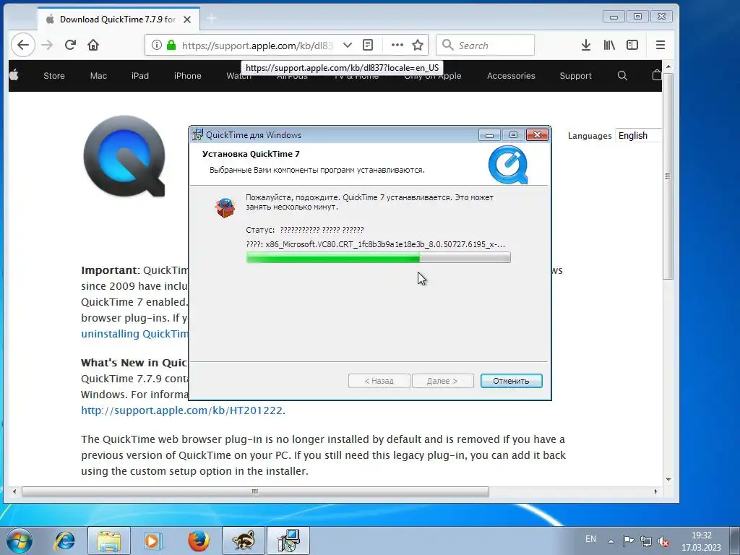Open the Store menu on Apple site
The image size is (740, 555).
[x=53, y=75]
